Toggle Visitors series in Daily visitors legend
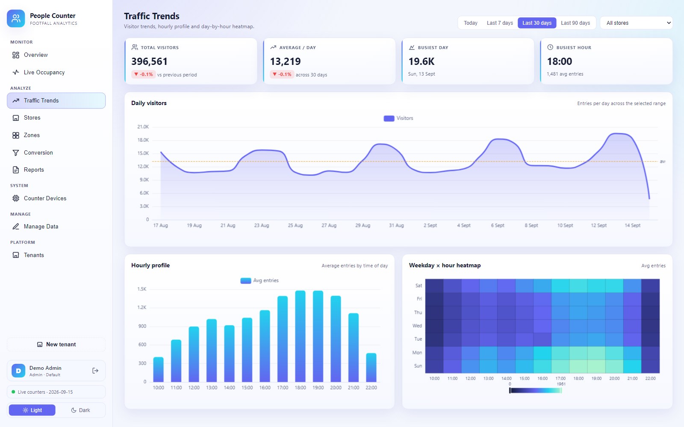The width and height of the screenshot is (684, 427). (x=398, y=118)
